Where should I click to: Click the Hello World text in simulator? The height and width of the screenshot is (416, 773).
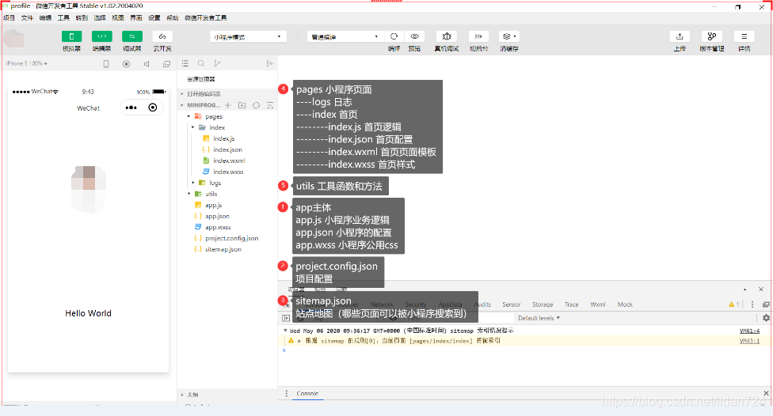pyautogui.click(x=88, y=313)
